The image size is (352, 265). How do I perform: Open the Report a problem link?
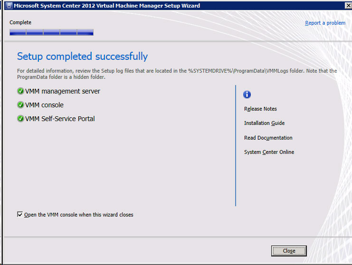point(325,23)
